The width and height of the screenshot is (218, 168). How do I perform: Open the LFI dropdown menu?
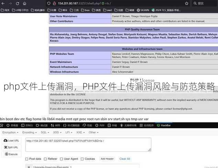point(69,133)
